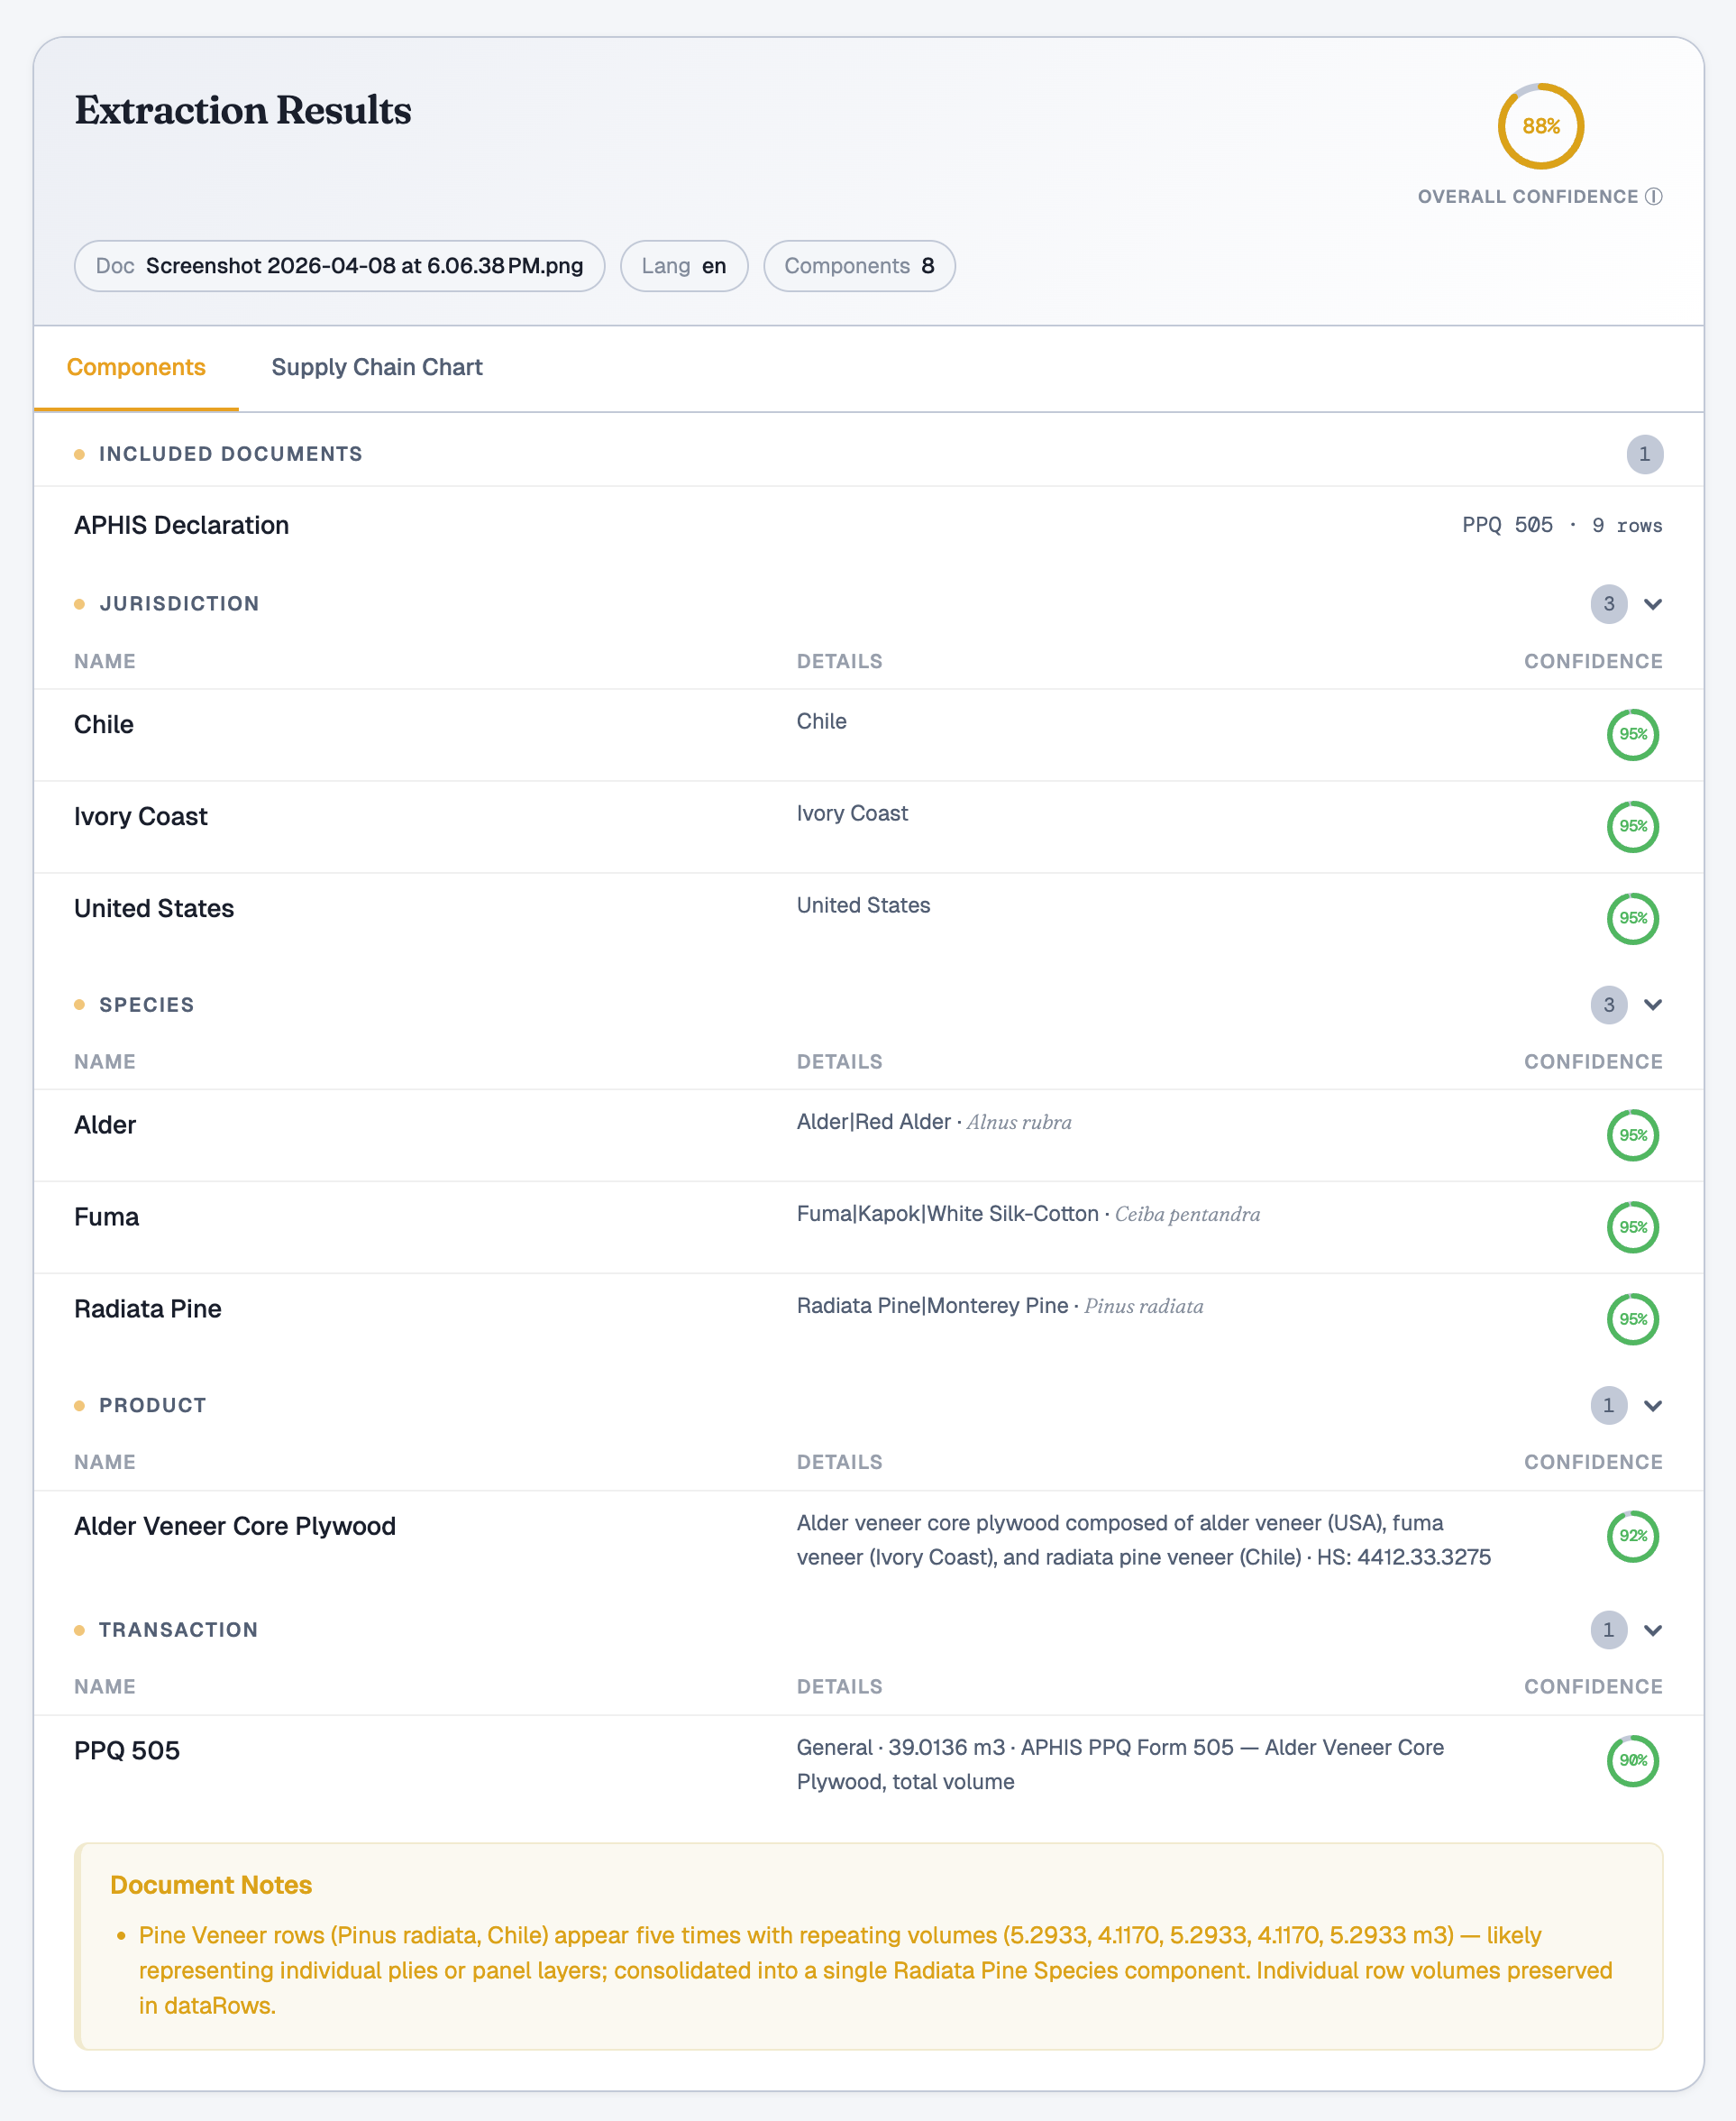The image size is (1736, 2121).
Task: Select the Components tab
Action: point(136,367)
